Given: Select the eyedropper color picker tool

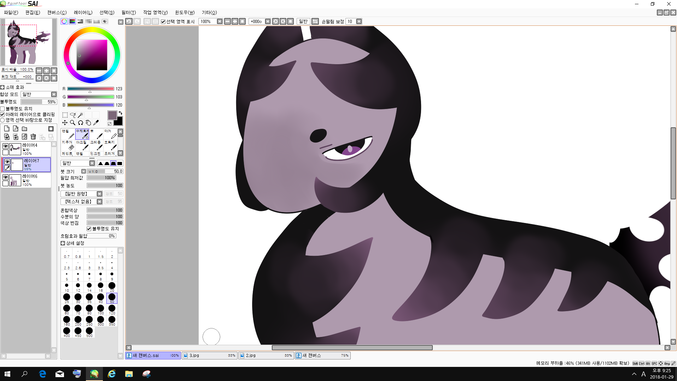Looking at the screenshot, I should (96, 123).
